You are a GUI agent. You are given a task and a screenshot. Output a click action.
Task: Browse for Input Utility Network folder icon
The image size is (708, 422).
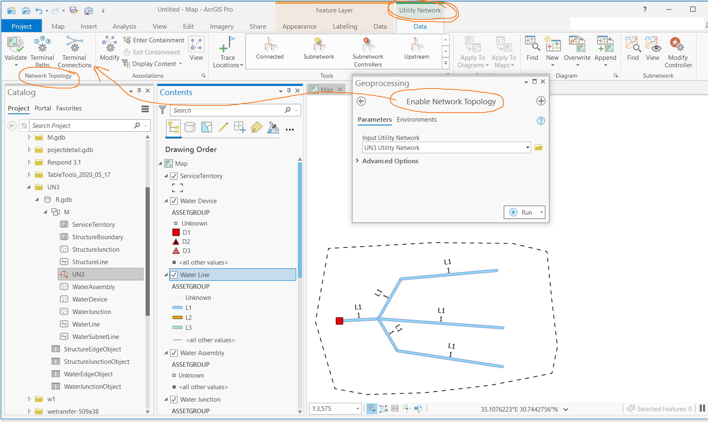click(538, 147)
